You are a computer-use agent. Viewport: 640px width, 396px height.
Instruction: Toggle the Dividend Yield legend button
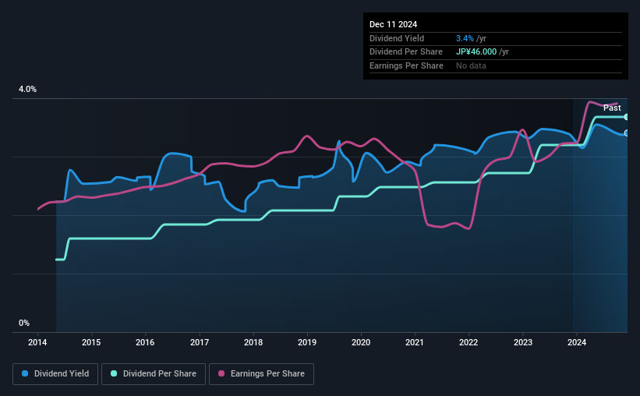point(55,374)
